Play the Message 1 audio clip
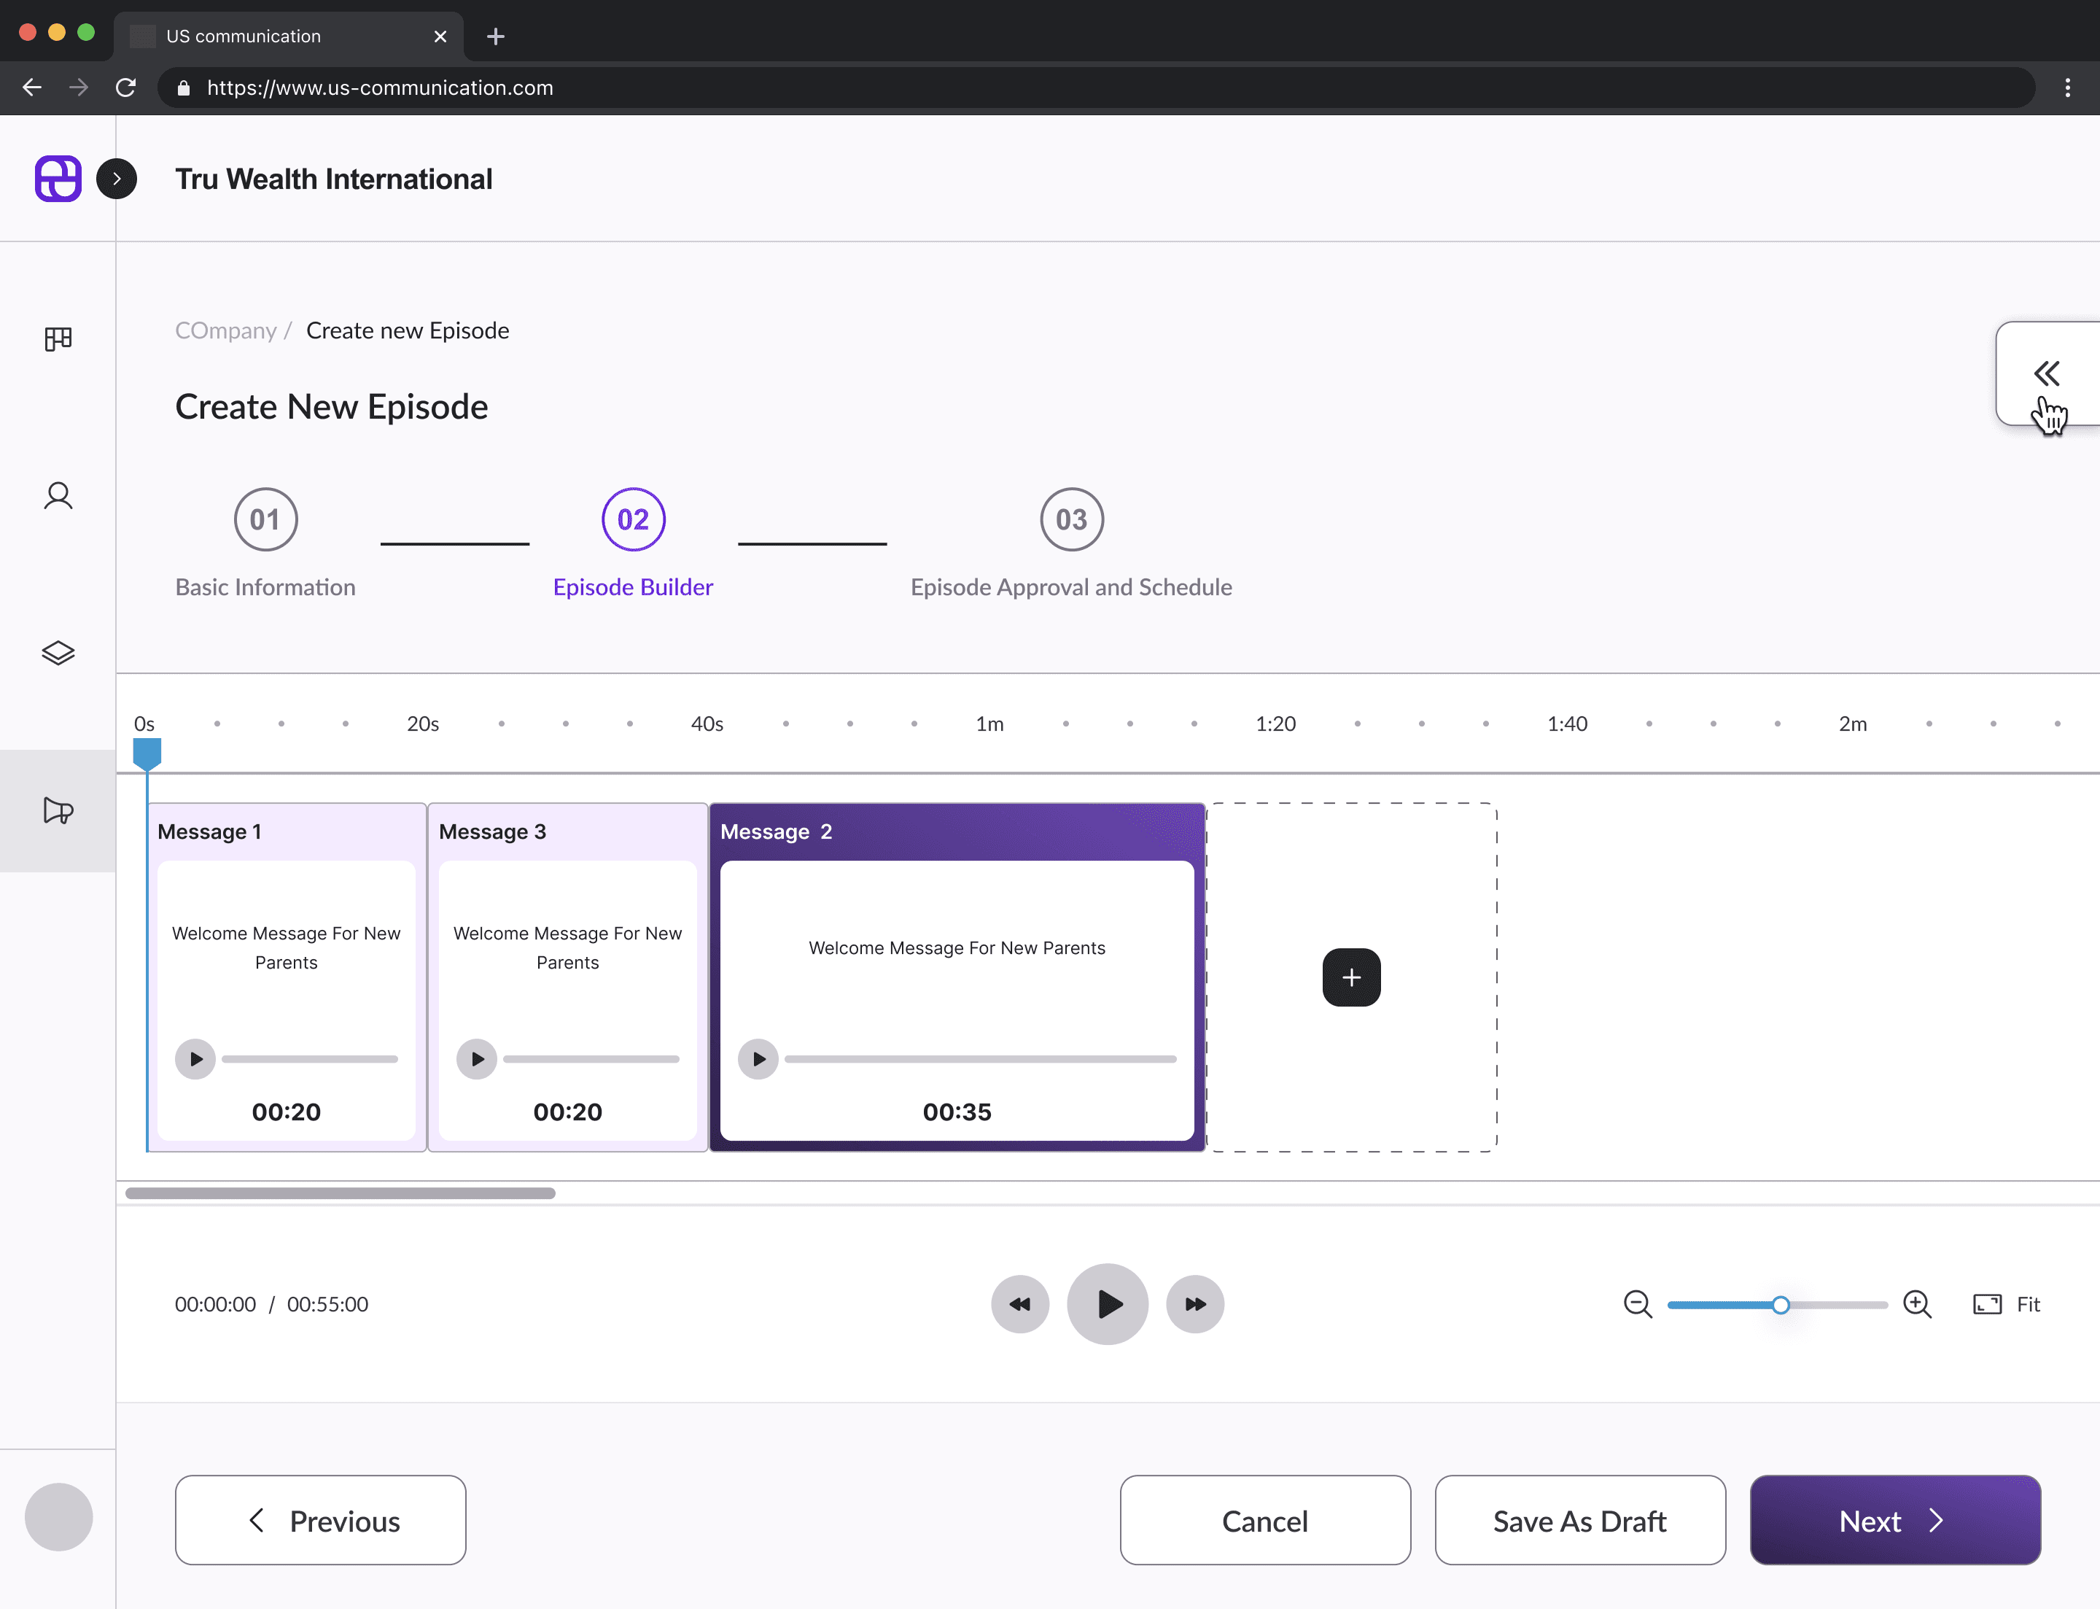The width and height of the screenshot is (2100, 1609). point(195,1059)
